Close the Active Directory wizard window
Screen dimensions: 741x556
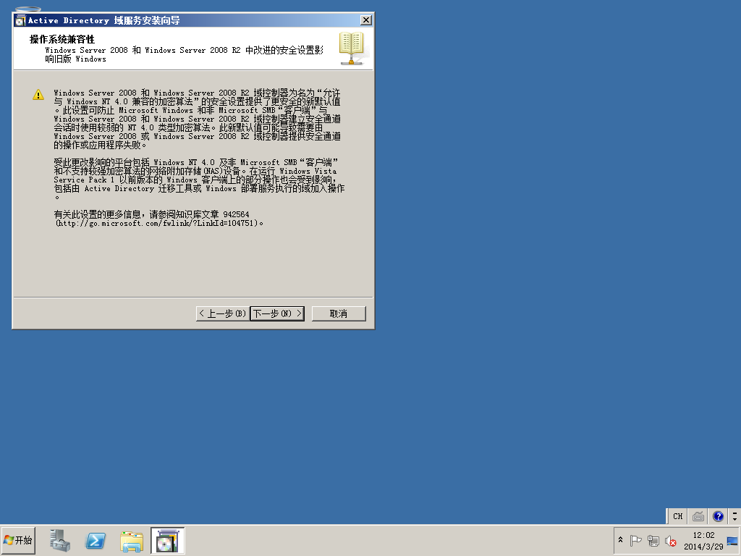point(365,20)
